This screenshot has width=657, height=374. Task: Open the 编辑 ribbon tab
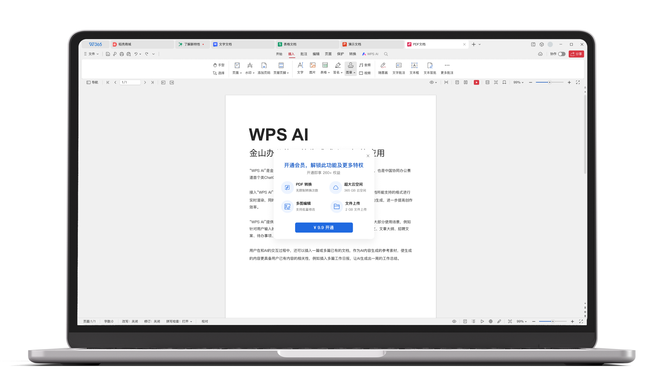316,54
